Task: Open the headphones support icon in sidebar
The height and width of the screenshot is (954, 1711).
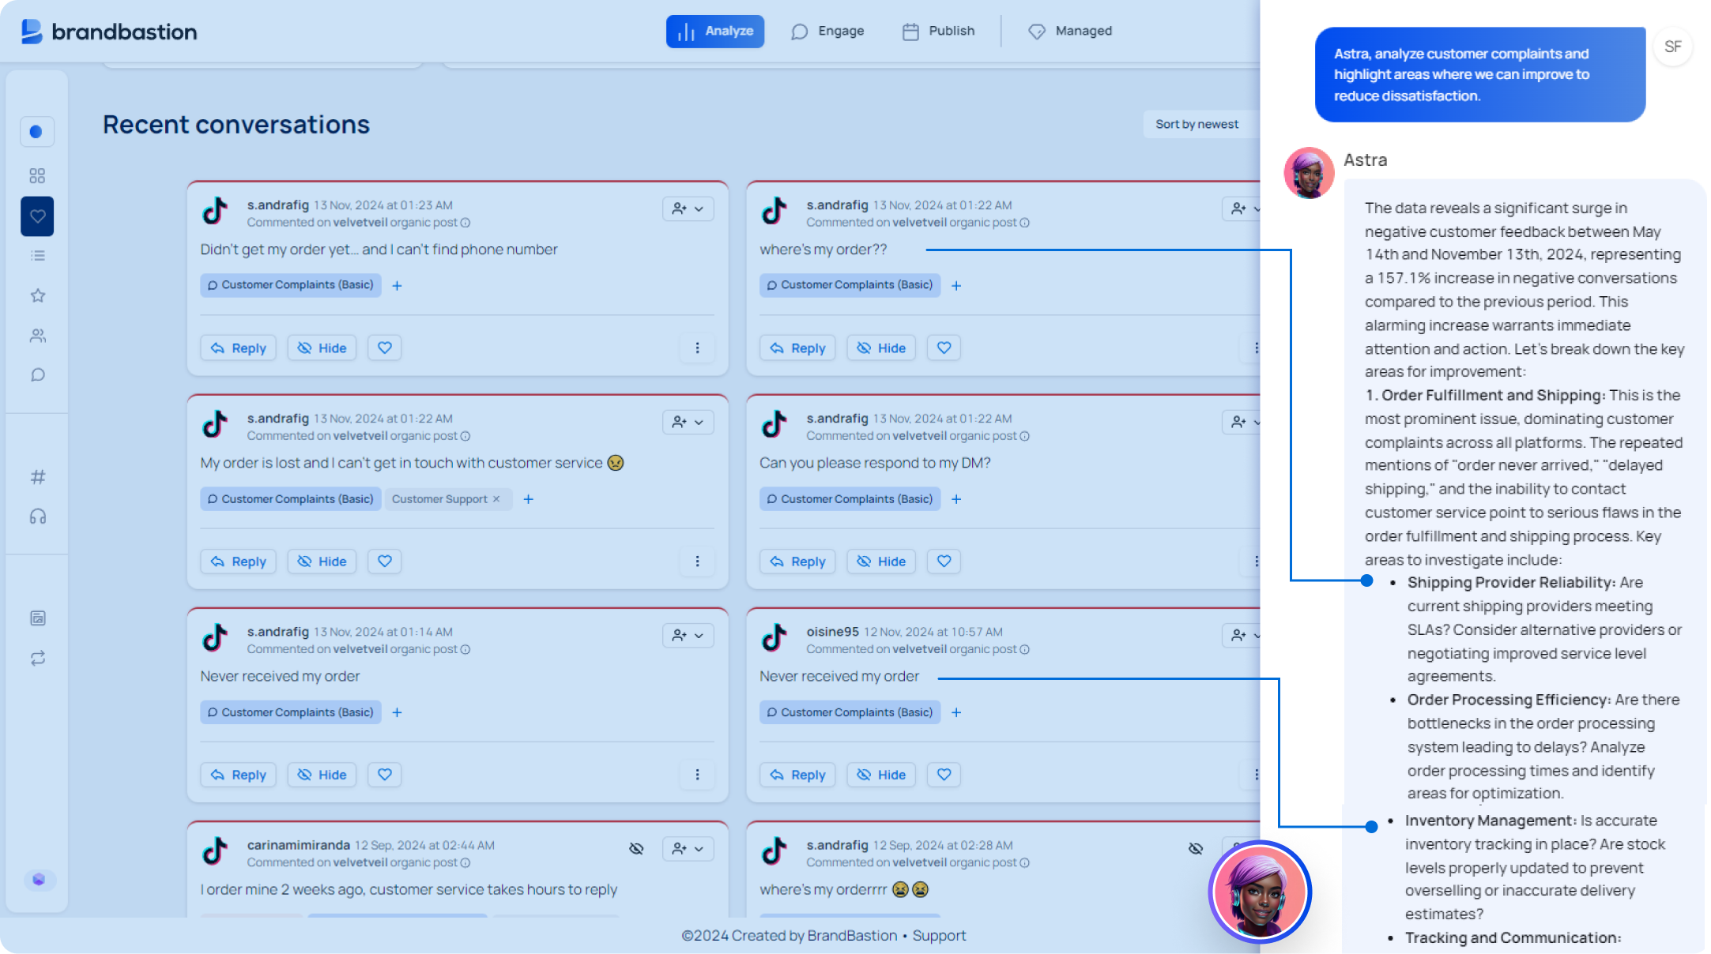Action: pos(37,516)
